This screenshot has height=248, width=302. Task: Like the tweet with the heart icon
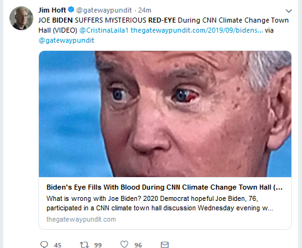tap(124, 244)
